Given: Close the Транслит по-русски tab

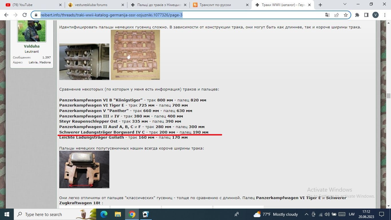Looking at the screenshot, I should point(247,5).
